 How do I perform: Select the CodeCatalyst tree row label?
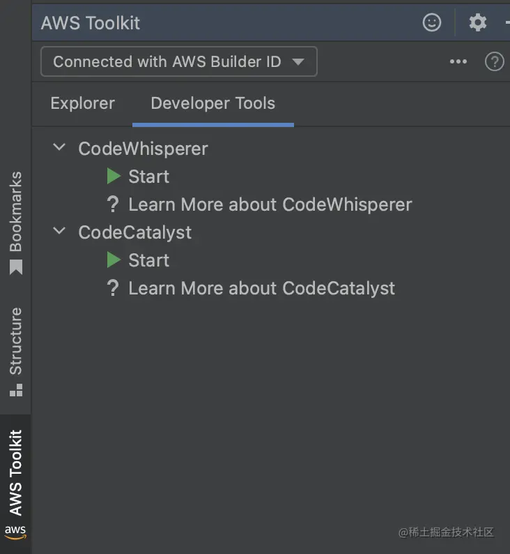134,233
